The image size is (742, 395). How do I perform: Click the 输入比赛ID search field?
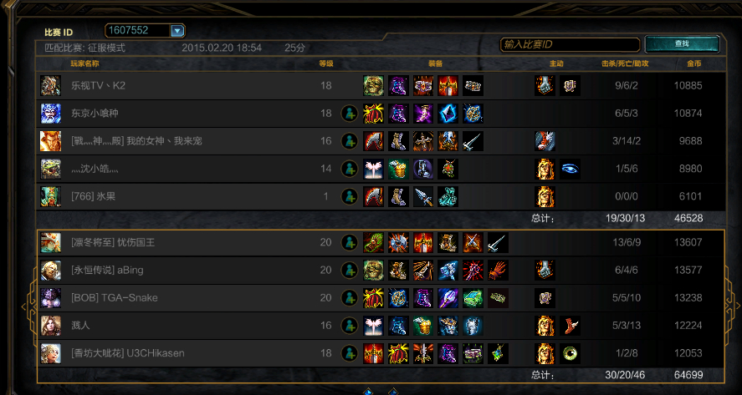click(x=570, y=44)
